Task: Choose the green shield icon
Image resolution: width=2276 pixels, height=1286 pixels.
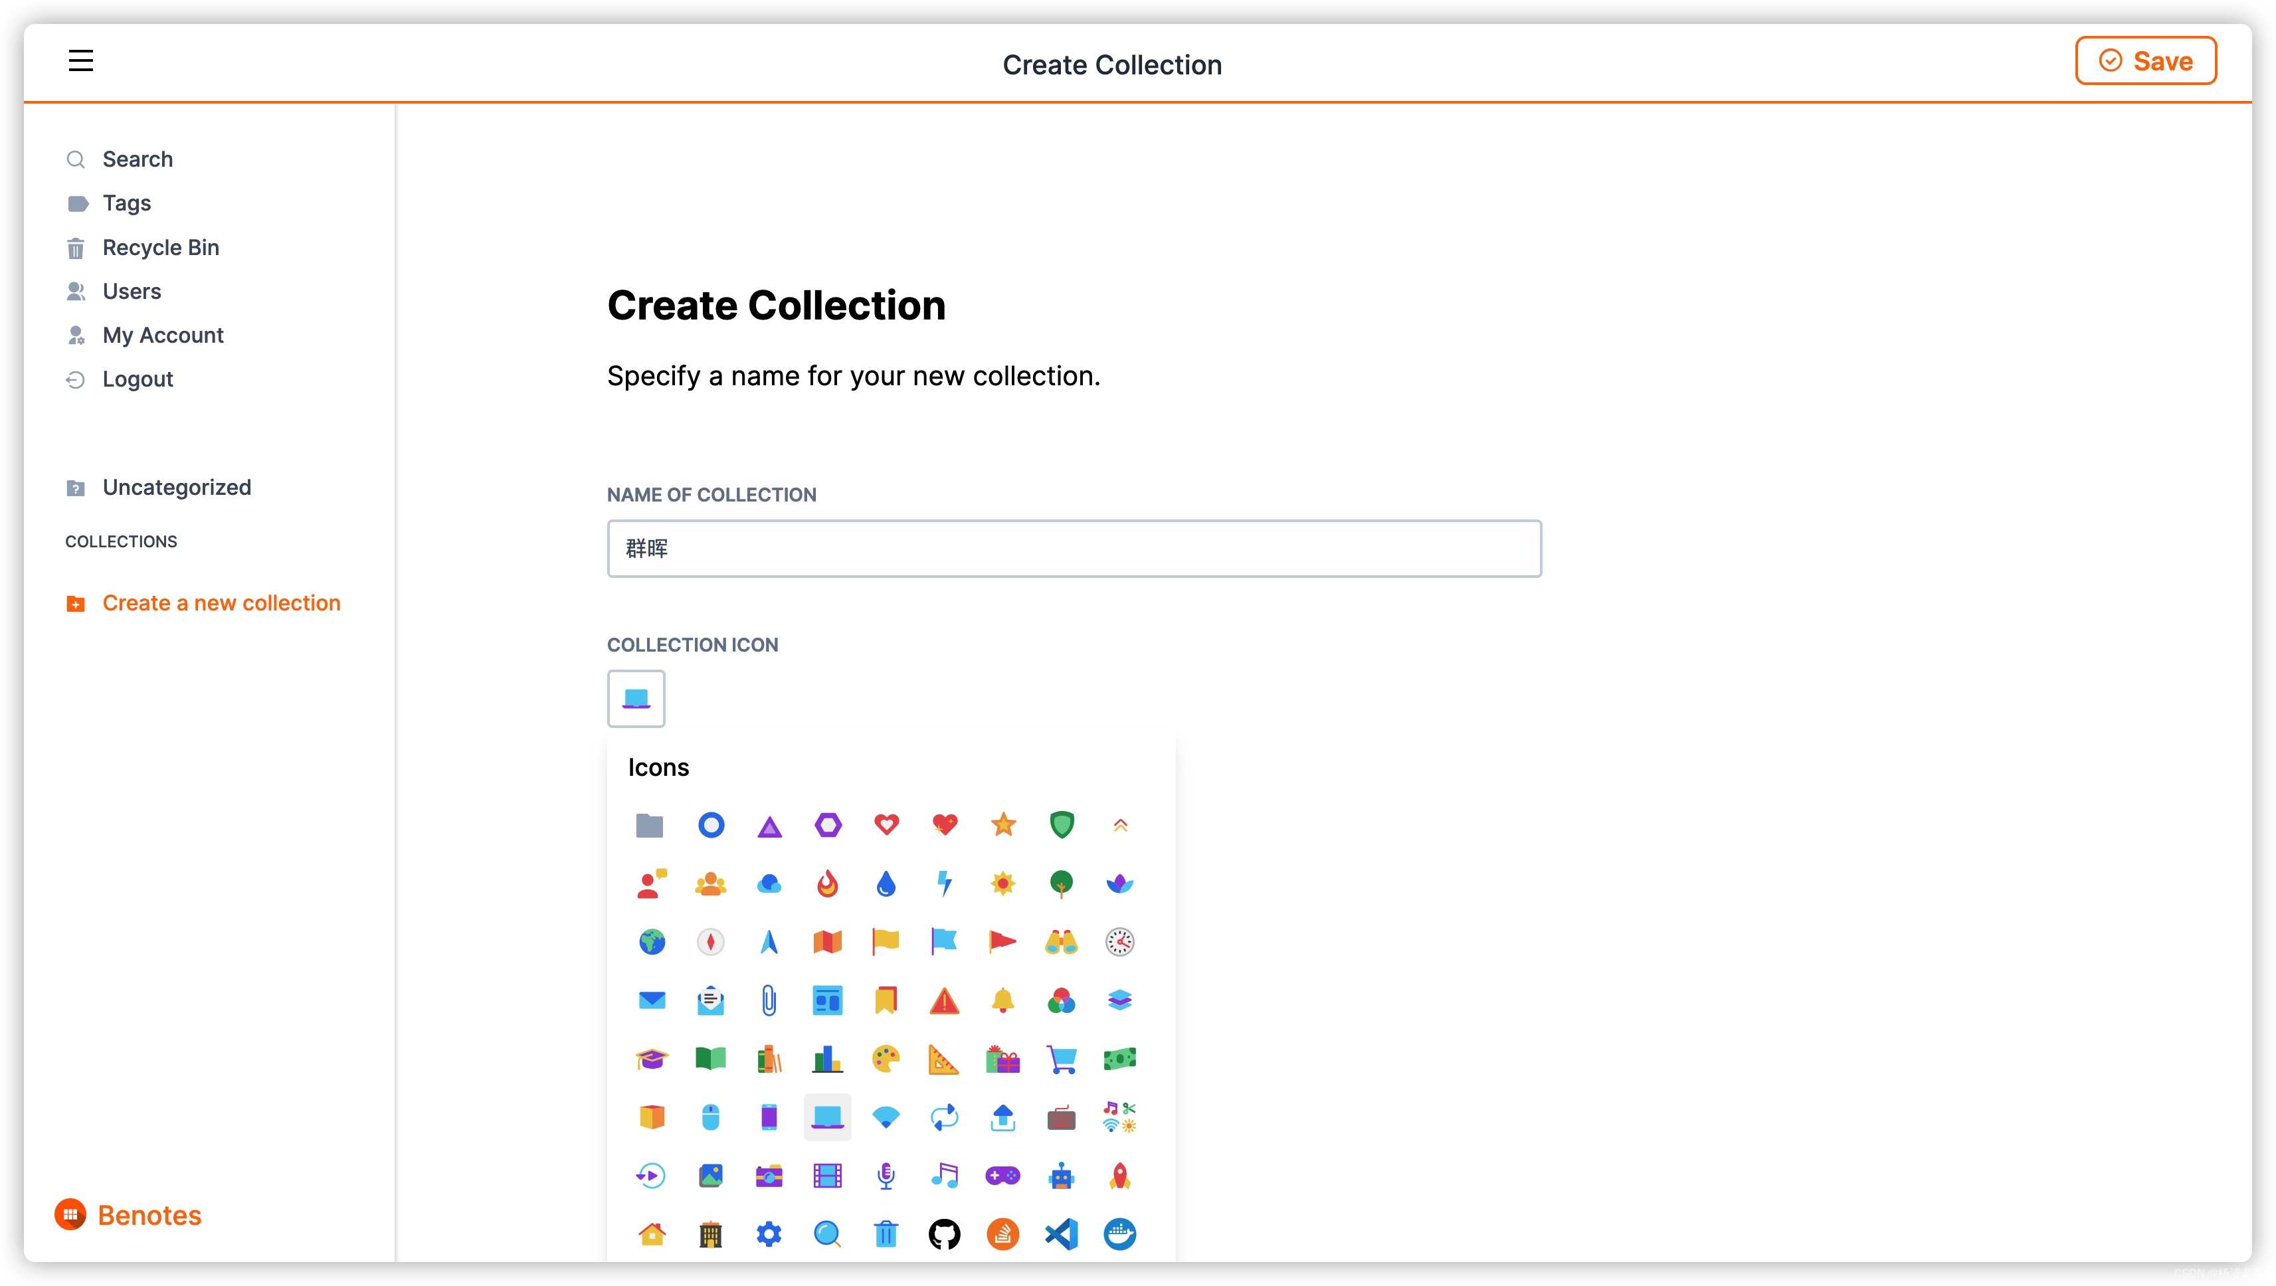Action: (1061, 825)
